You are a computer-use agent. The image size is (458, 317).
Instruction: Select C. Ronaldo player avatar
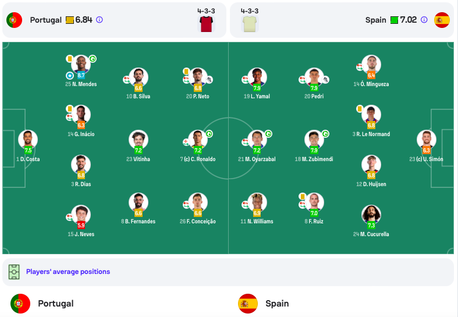pyautogui.click(x=198, y=139)
